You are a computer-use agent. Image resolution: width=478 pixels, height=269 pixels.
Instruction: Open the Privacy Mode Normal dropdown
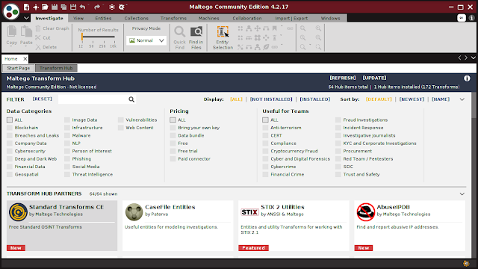(146, 40)
